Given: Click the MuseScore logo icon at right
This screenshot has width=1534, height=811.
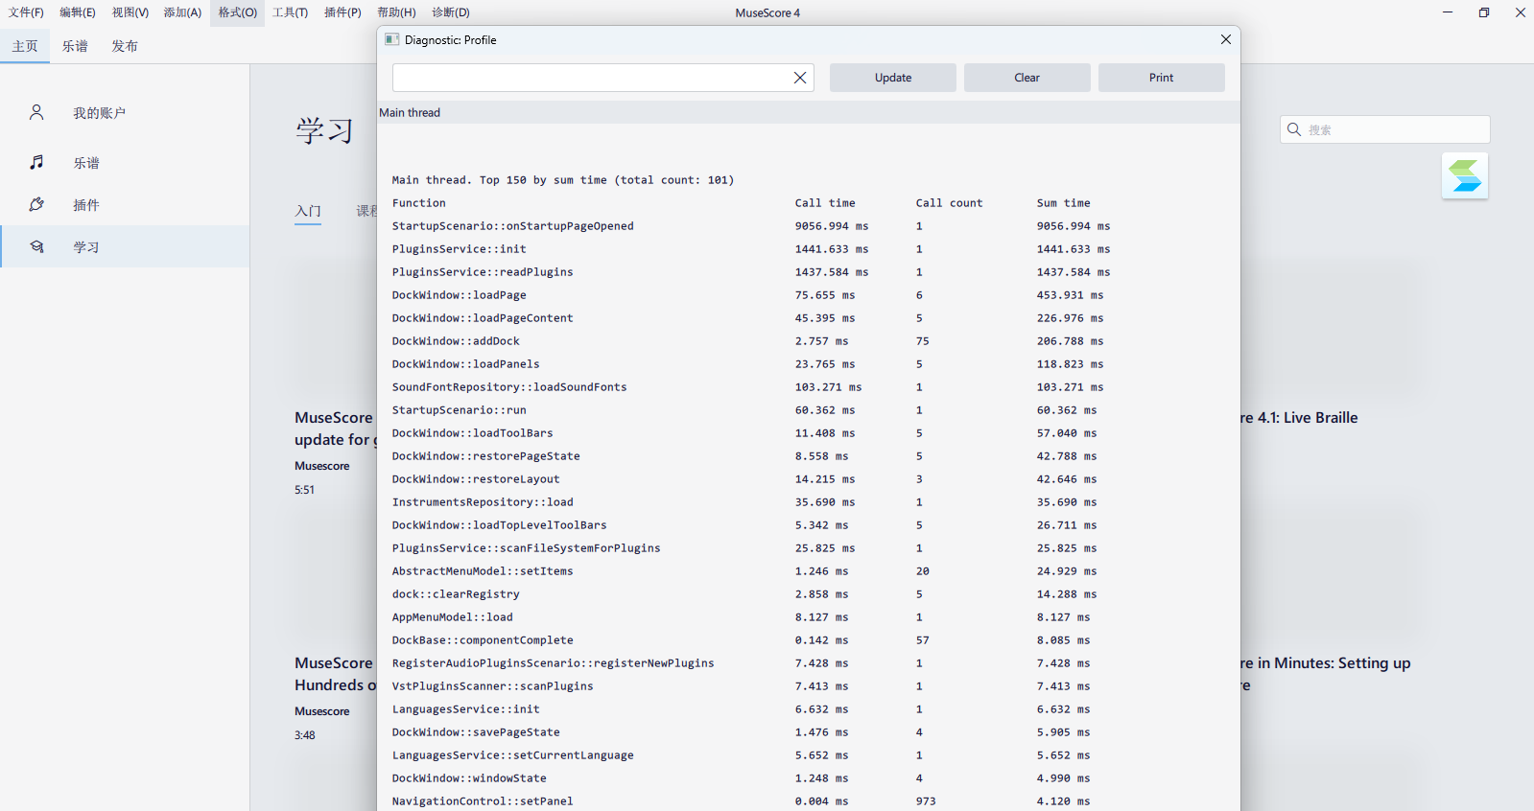Looking at the screenshot, I should point(1464,176).
